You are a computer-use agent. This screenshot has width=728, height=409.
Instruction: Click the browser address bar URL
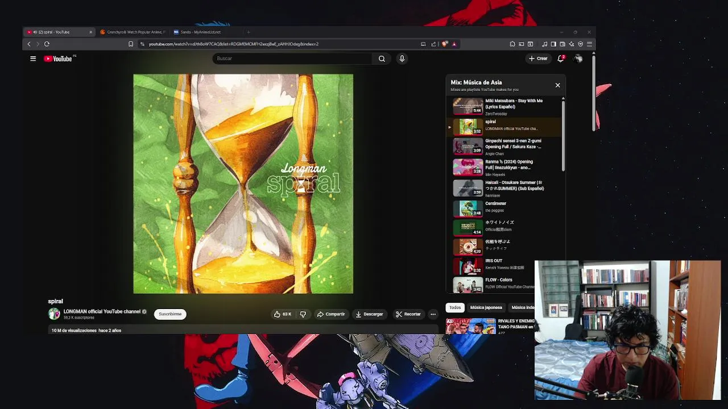(x=234, y=44)
